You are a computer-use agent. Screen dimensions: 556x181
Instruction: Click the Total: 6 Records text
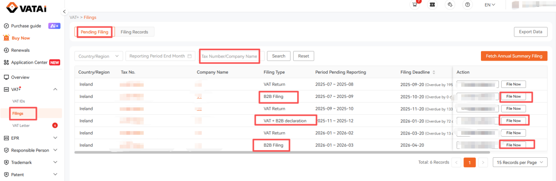[434, 163]
